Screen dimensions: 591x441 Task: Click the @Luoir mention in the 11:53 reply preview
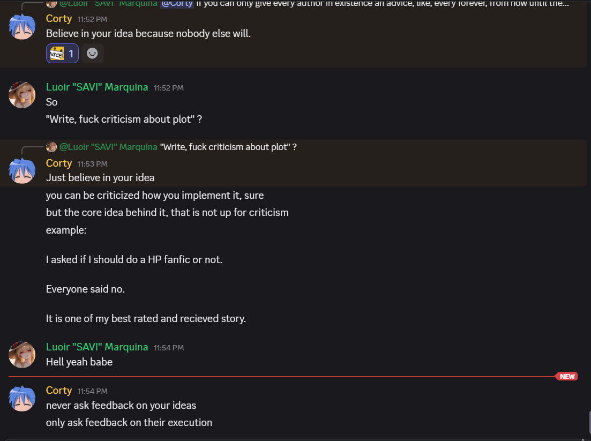pyautogui.click(x=109, y=147)
